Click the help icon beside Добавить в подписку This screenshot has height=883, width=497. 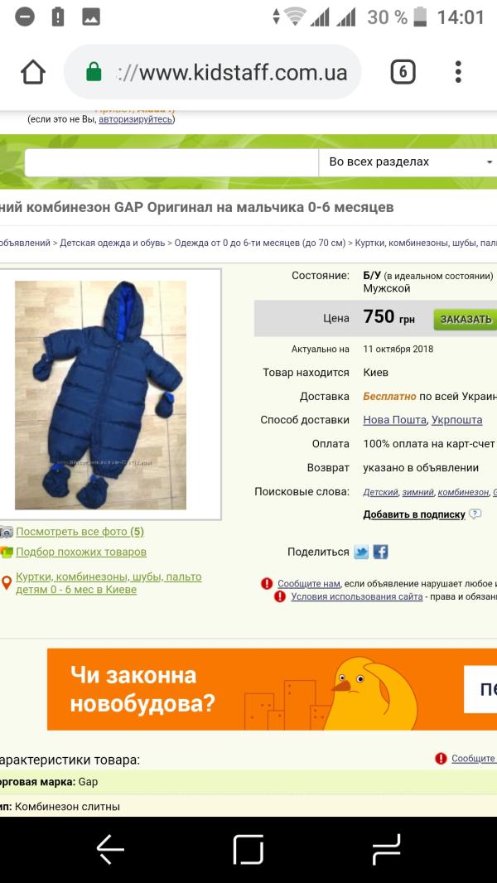475,514
